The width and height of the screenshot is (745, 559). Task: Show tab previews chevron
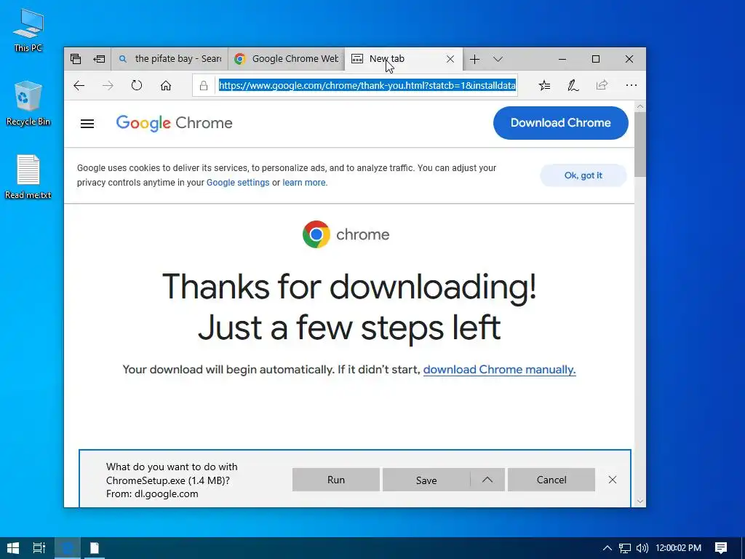pos(498,59)
